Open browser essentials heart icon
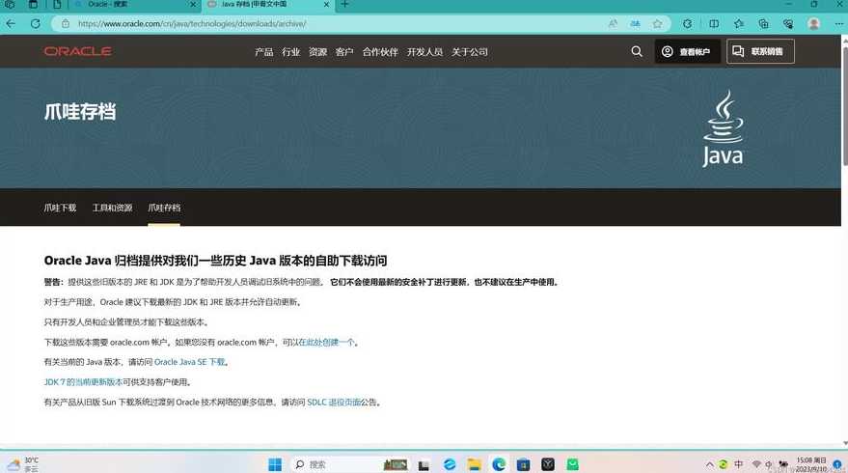Image resolution: width=848 pixels, height=473 pixels. [x=788, y=24]
